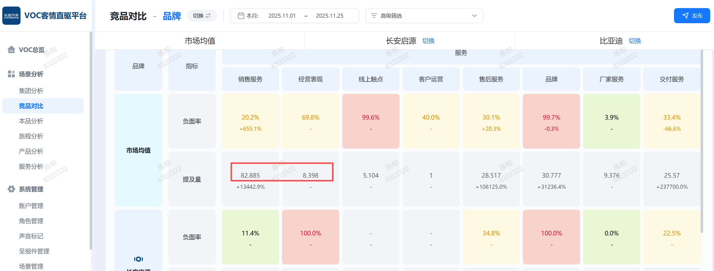714x271 pixels.
Task: Open the end date 2025.11.25 field
Action: (x=330, y=16)
